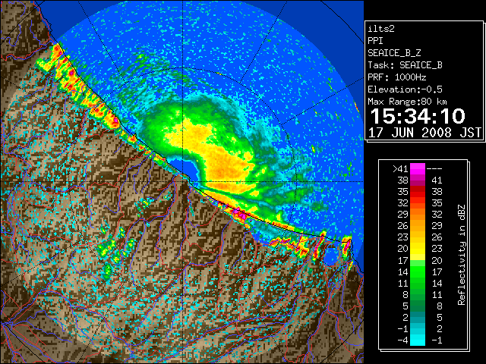
Task: Pick the yellow 20–23 dBZ legend swatch
Action: (x=418, y=249)
